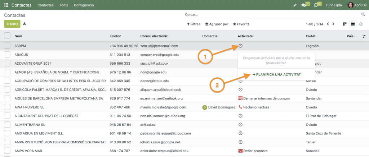369x157 pixels.
Task: Open the Tools menu
Action: (63, 5)
